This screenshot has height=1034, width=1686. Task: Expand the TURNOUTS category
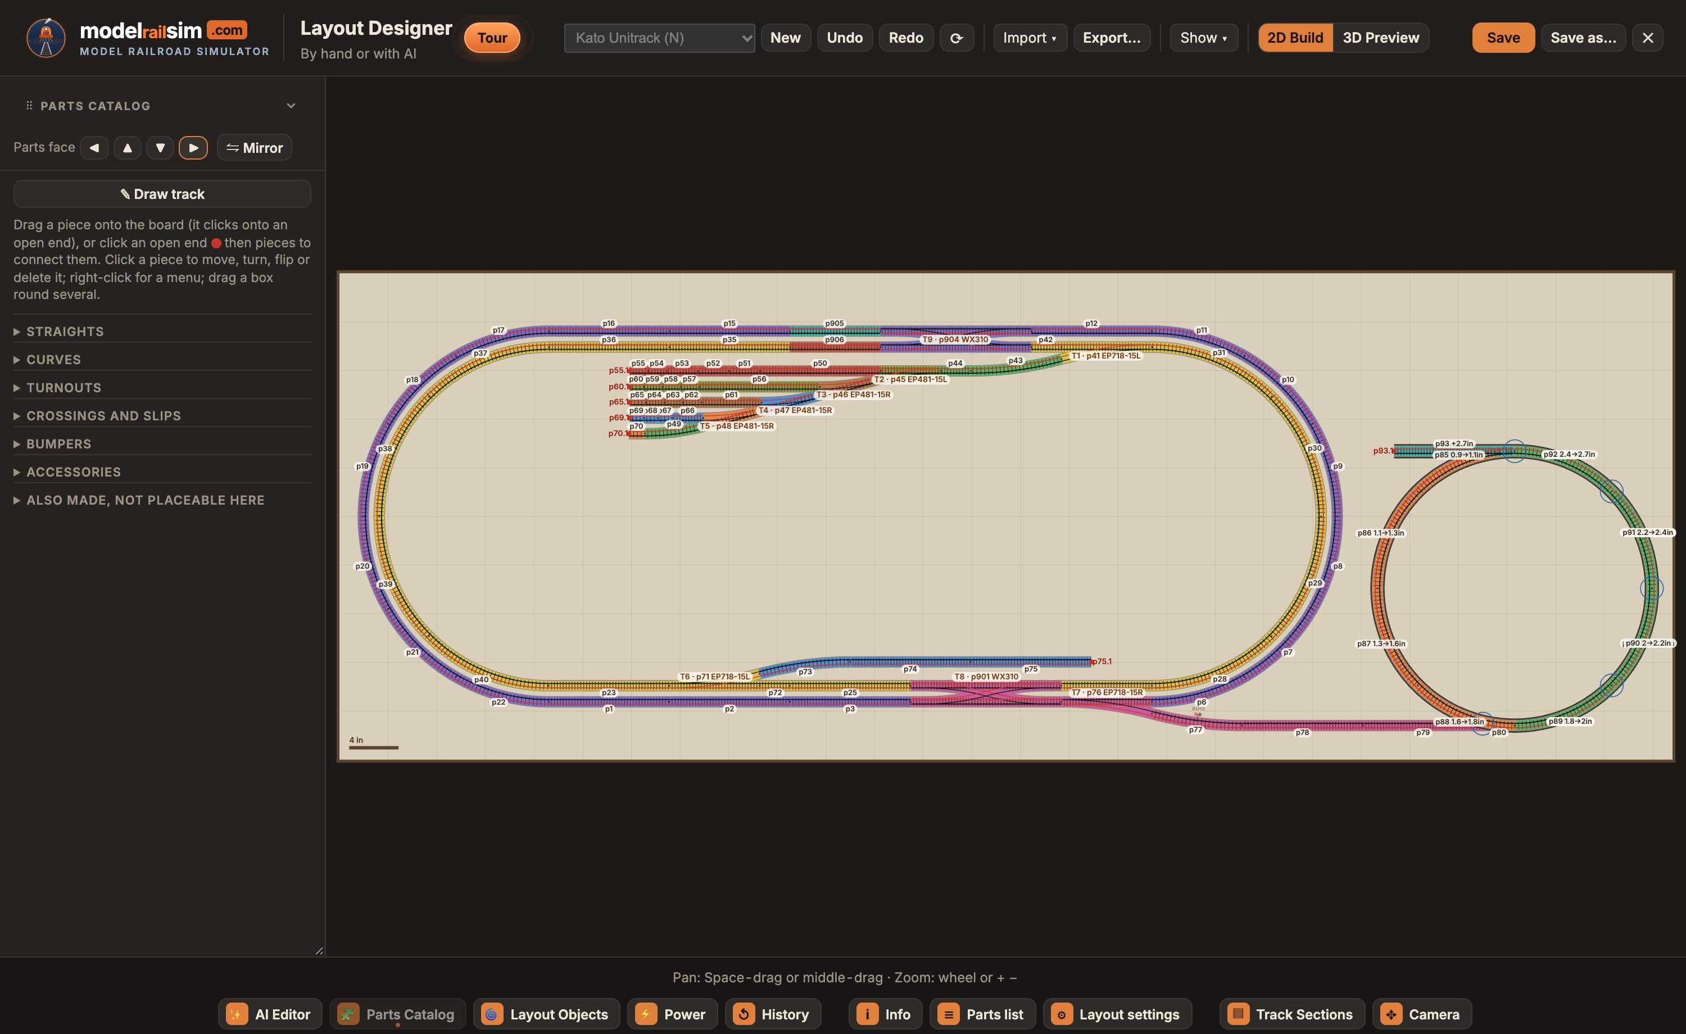[162, 387]
